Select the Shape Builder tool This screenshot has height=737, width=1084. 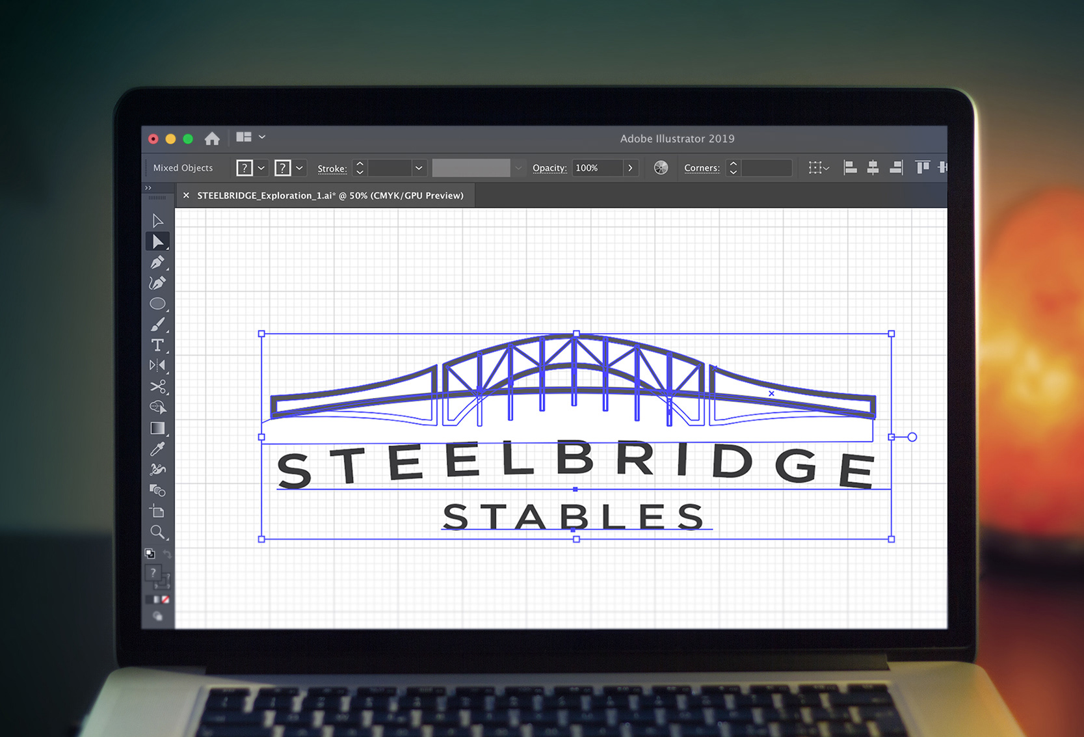click(157, 407)
